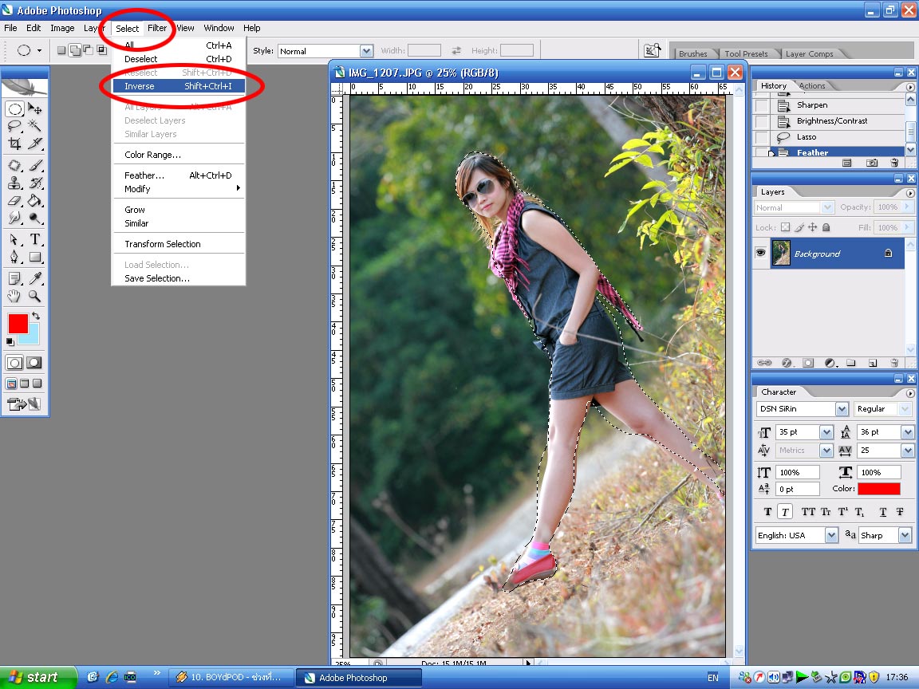Viewport: 919px width, 689px height.
Task: Set the red foreground color swatch
Action: tap(17, 324)
